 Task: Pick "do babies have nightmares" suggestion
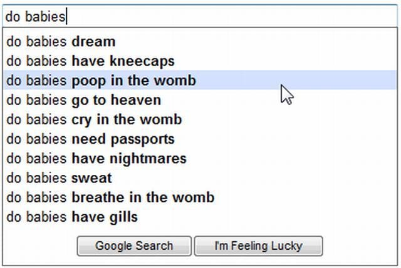(x=96, y=158)
